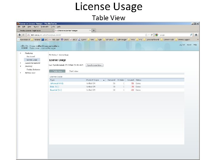
Task: Open the Cisco Dashboards bookmarks folder
Action: [151, 39]
